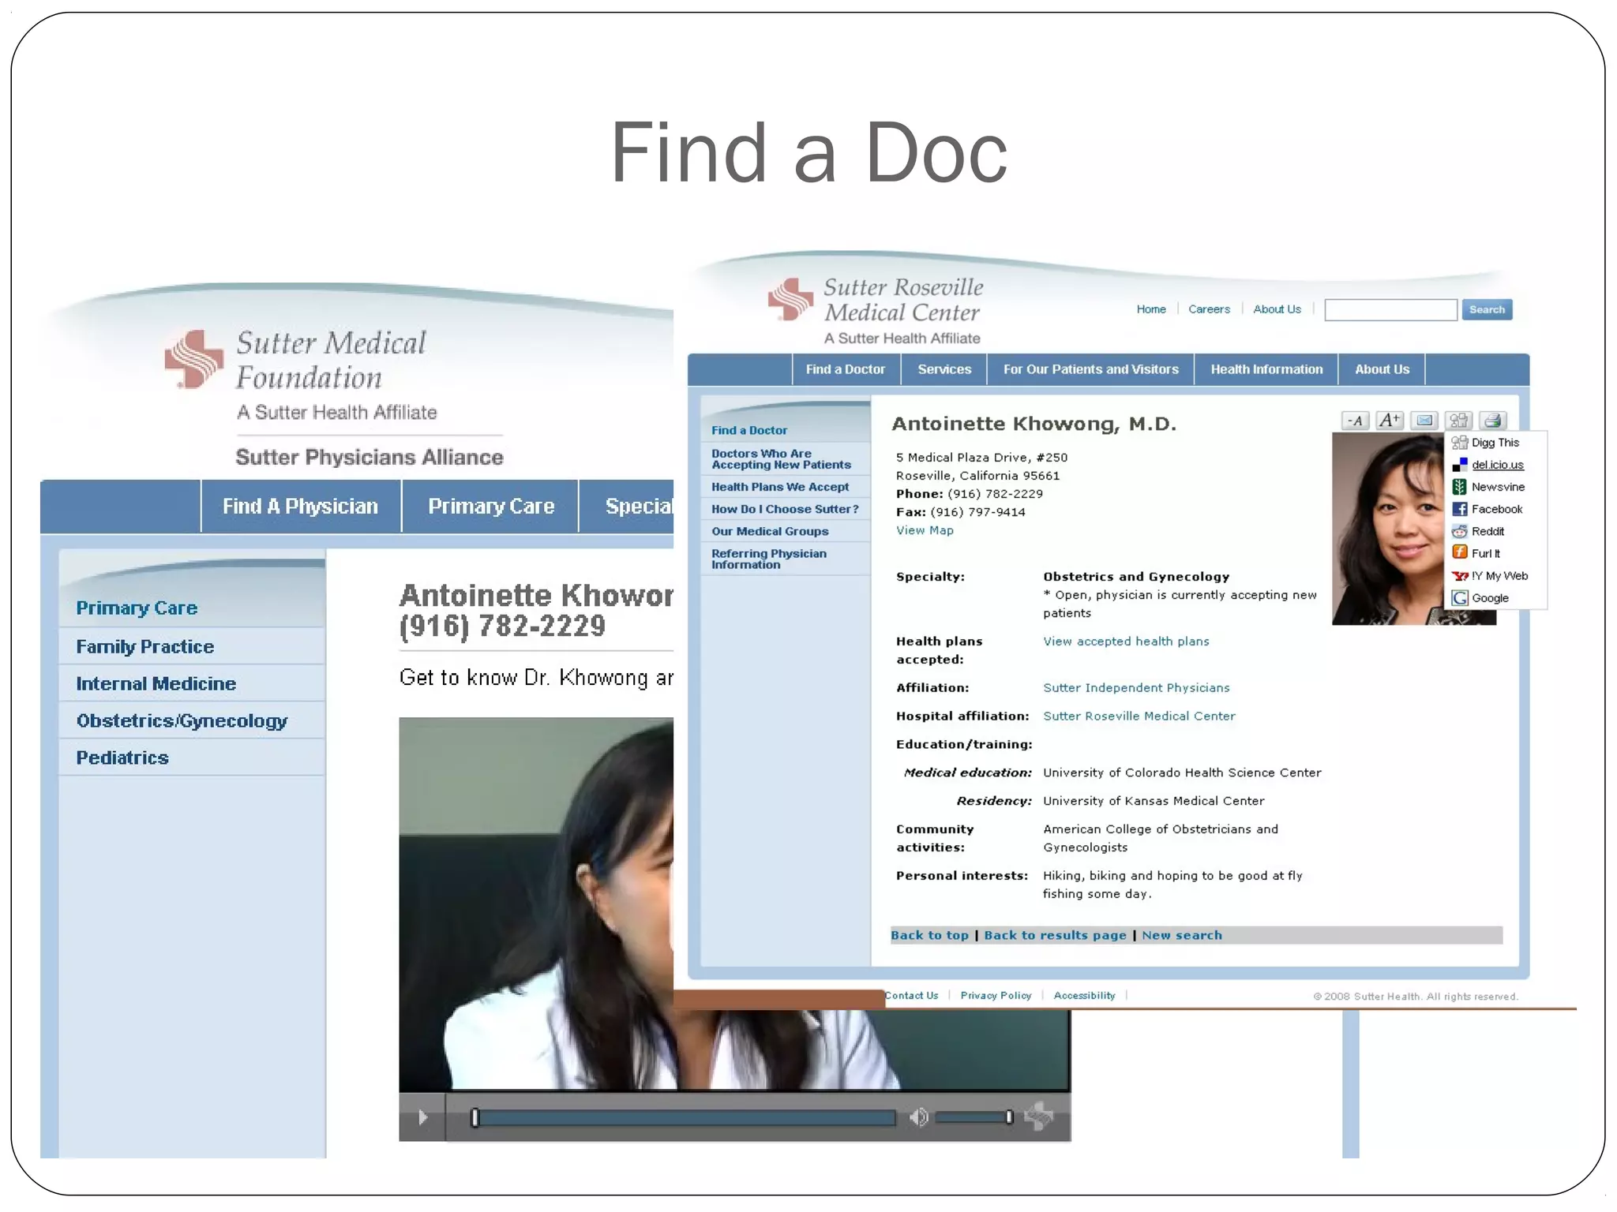The height and width of the screenshot is (1212, 1617).
Task: Open Internal Medicine in Foundation sidebar
Action: click(156, 684)
